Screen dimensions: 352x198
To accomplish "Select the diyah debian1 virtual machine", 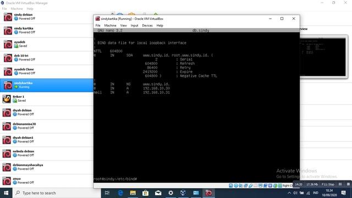I will 47,140.
